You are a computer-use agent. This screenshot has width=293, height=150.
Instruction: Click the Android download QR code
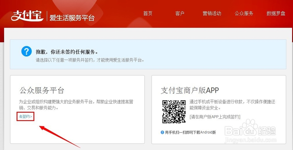[x=174, y=111]
